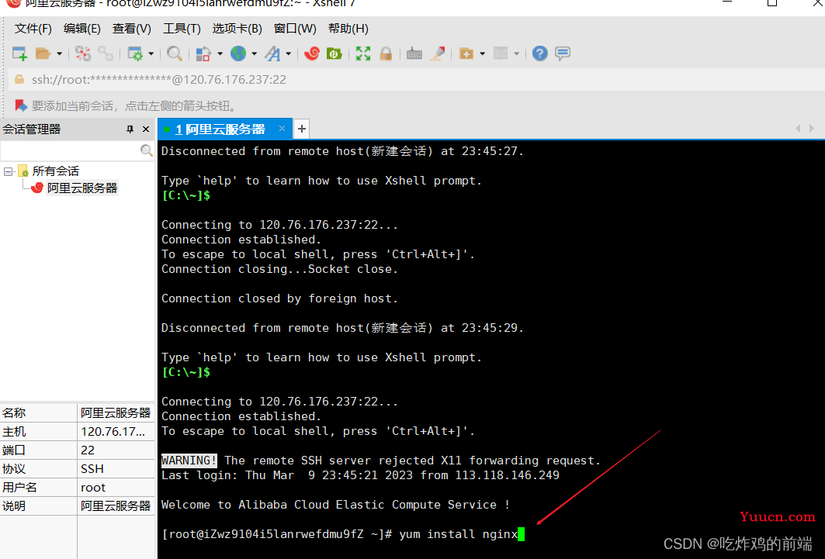Expand the layout panes dropdown arrow

click(517, 53)
